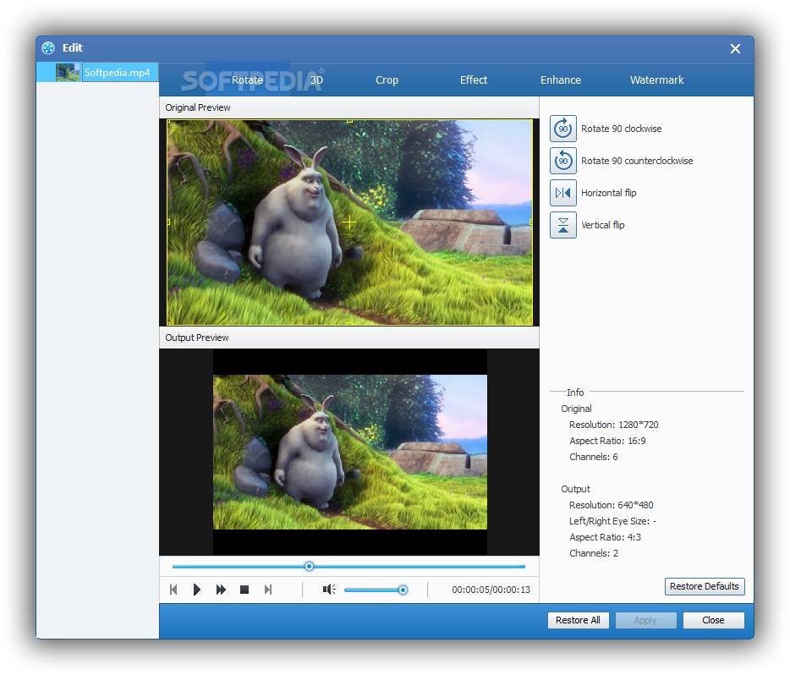The height and width of the screenshot is (675, 790).
Task: Click the Apply button
Action: 645,620
